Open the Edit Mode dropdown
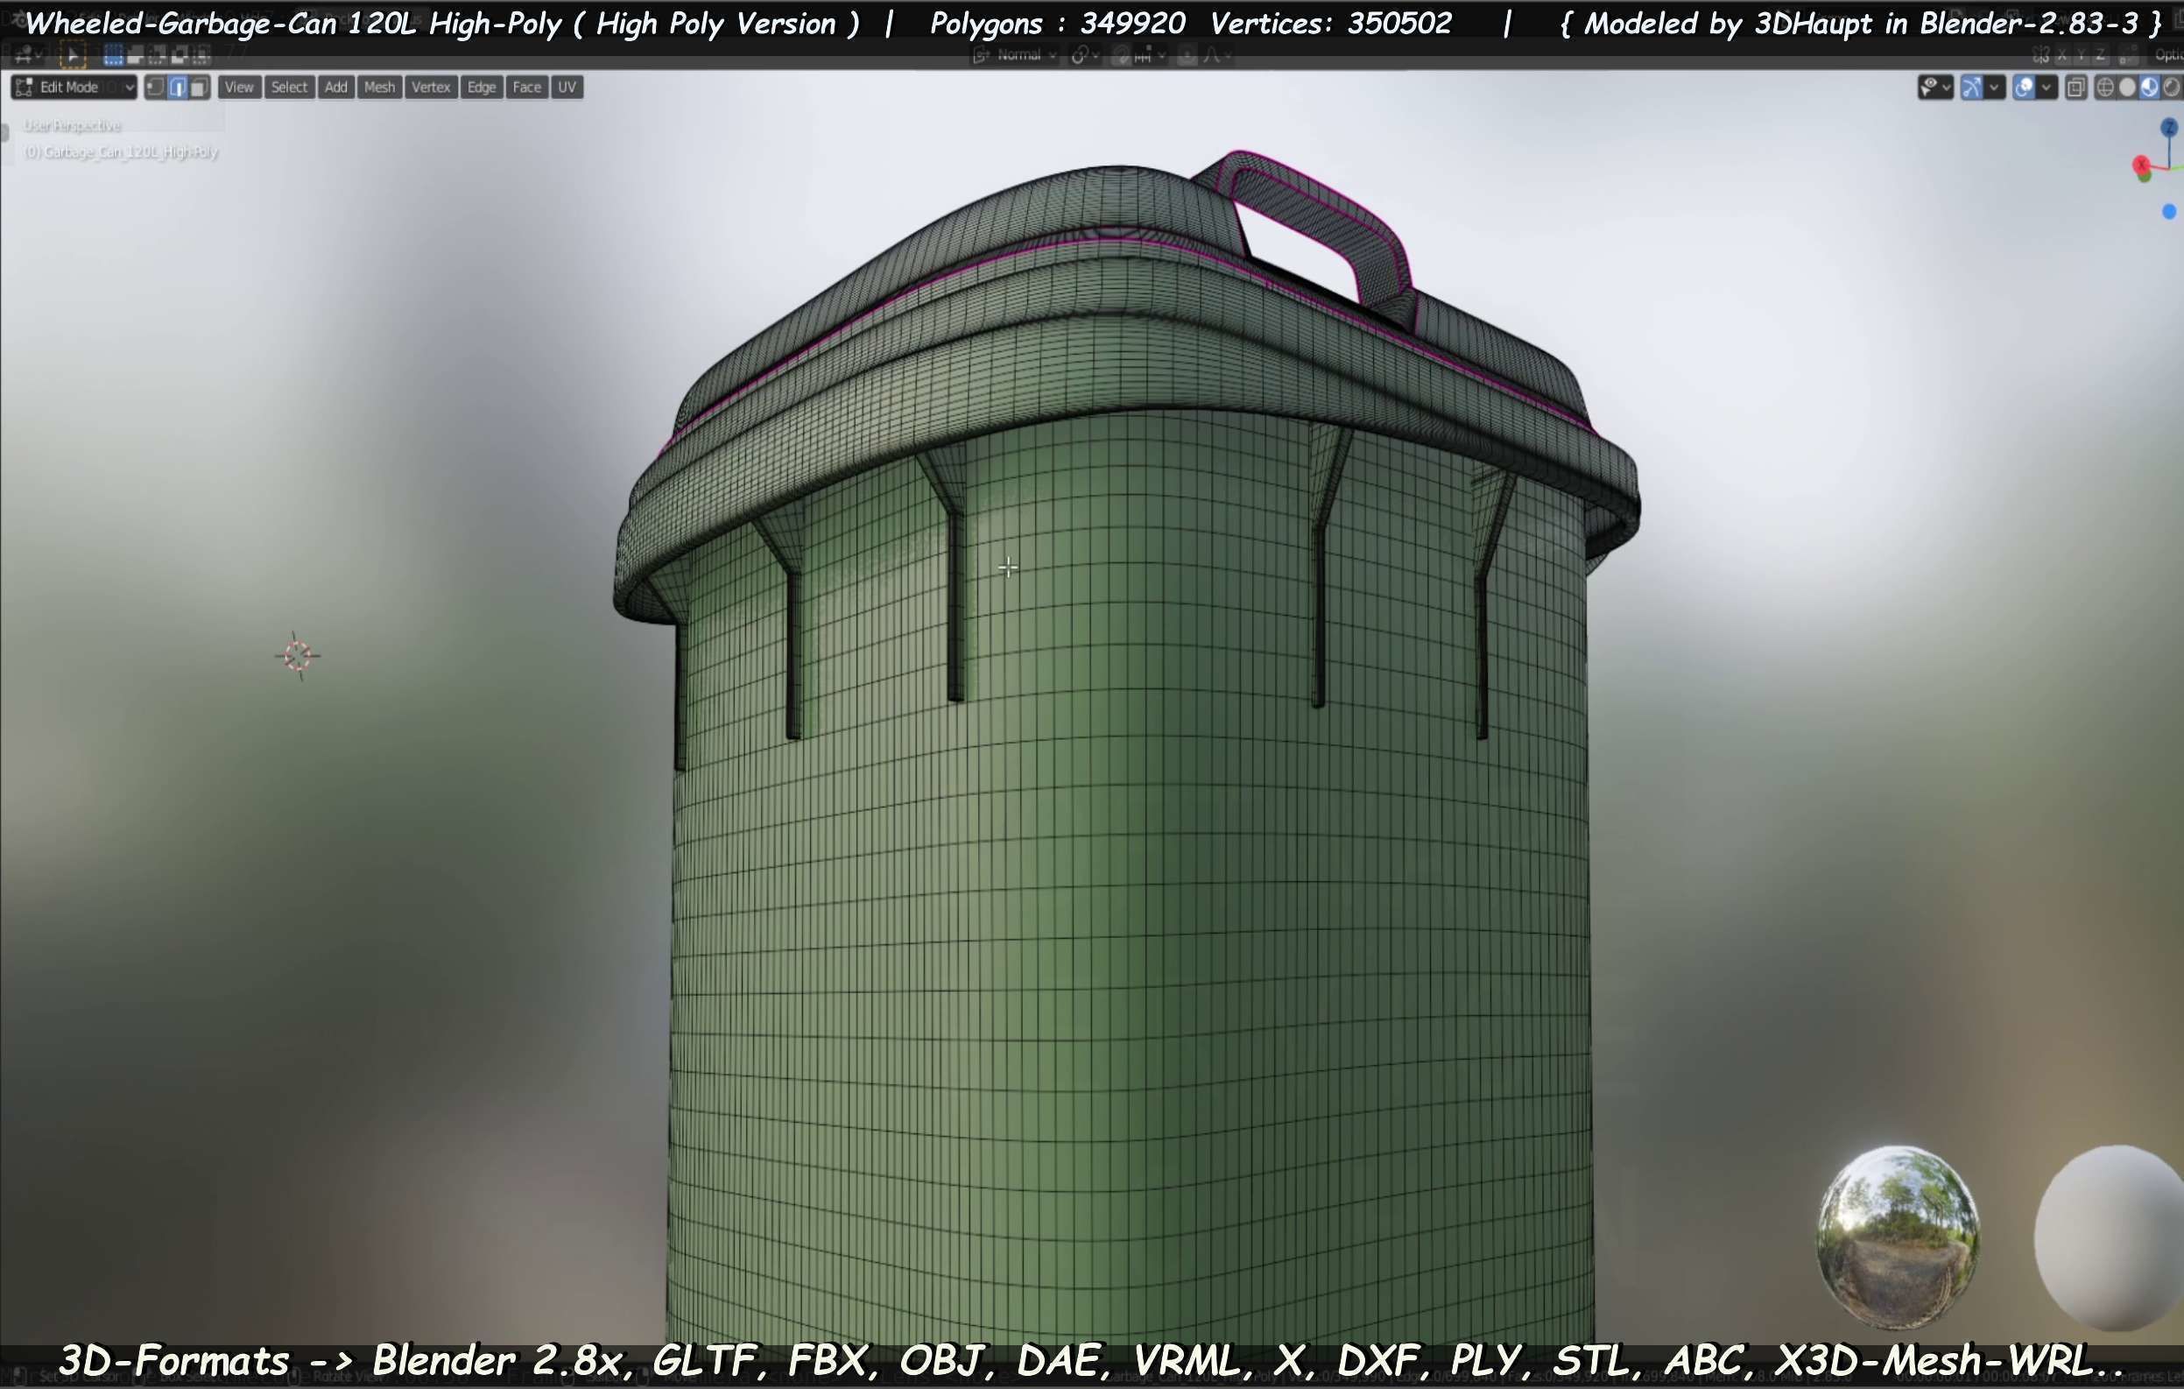The height and width of the screenshot is (1389, 2184). [74, 87]
